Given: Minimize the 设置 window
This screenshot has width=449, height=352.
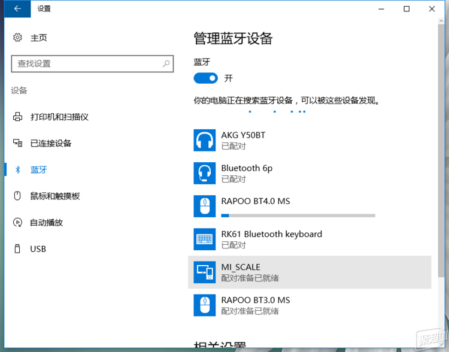Looking at the screenshot, I should pyautogui.click(x=381, y=9).
